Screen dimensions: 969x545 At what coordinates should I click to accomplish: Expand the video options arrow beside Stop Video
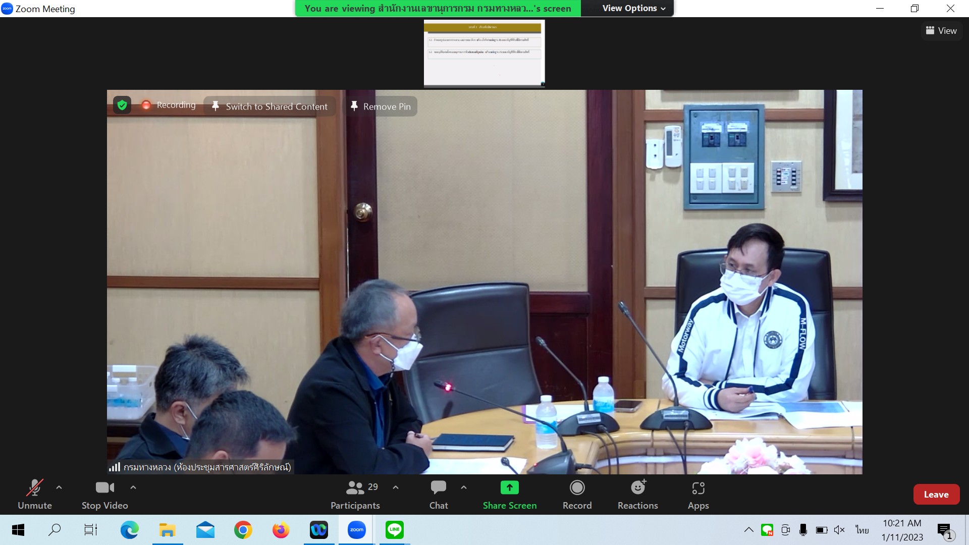(x=133, y=487)
